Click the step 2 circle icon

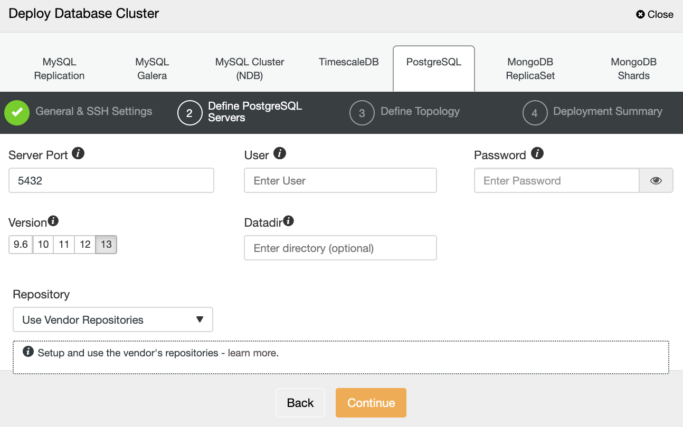tap(189, 113)
